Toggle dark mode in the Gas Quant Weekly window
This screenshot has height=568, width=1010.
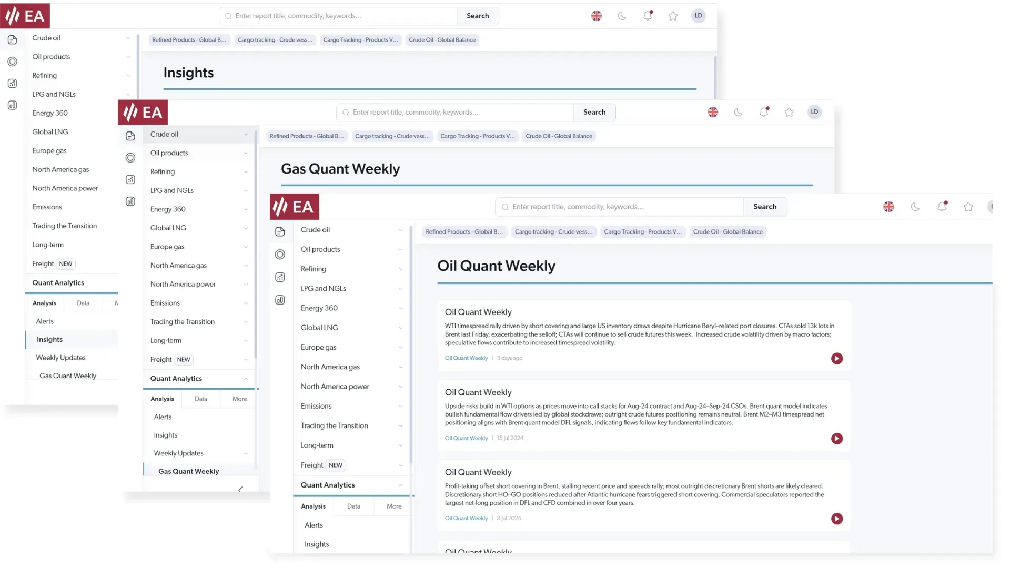pos(739,112)
